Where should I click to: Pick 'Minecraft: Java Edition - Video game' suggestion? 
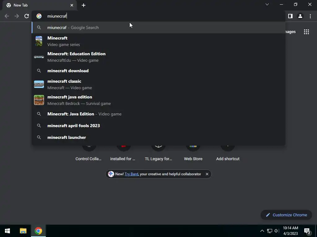158,114
